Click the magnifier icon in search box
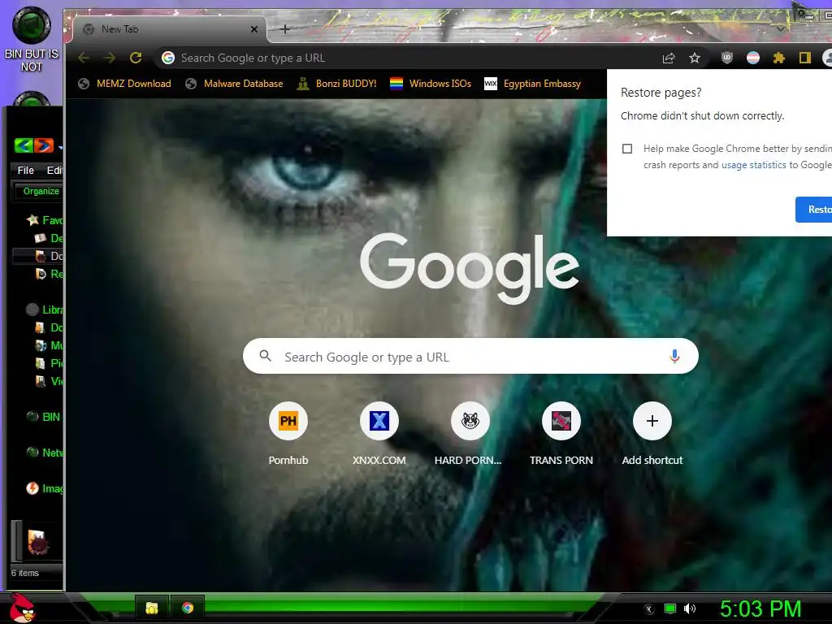This screenshot has height=624, width=832. coord(266,356)
